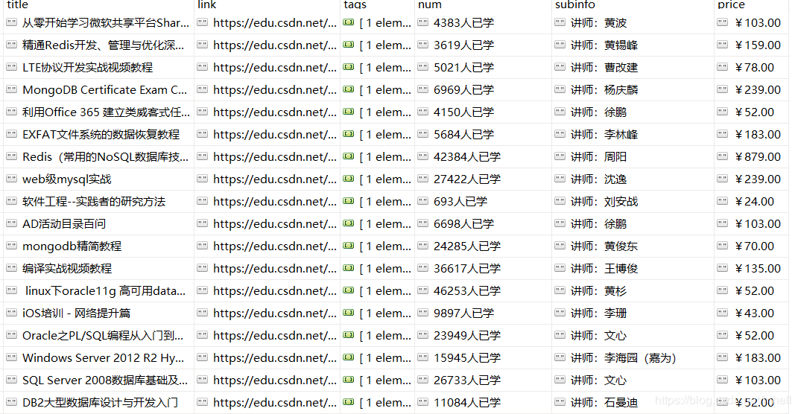Select title cell mongodb精简教程
Screen dimensions: 798x414
pyautogui.click(x=99, y=246)
